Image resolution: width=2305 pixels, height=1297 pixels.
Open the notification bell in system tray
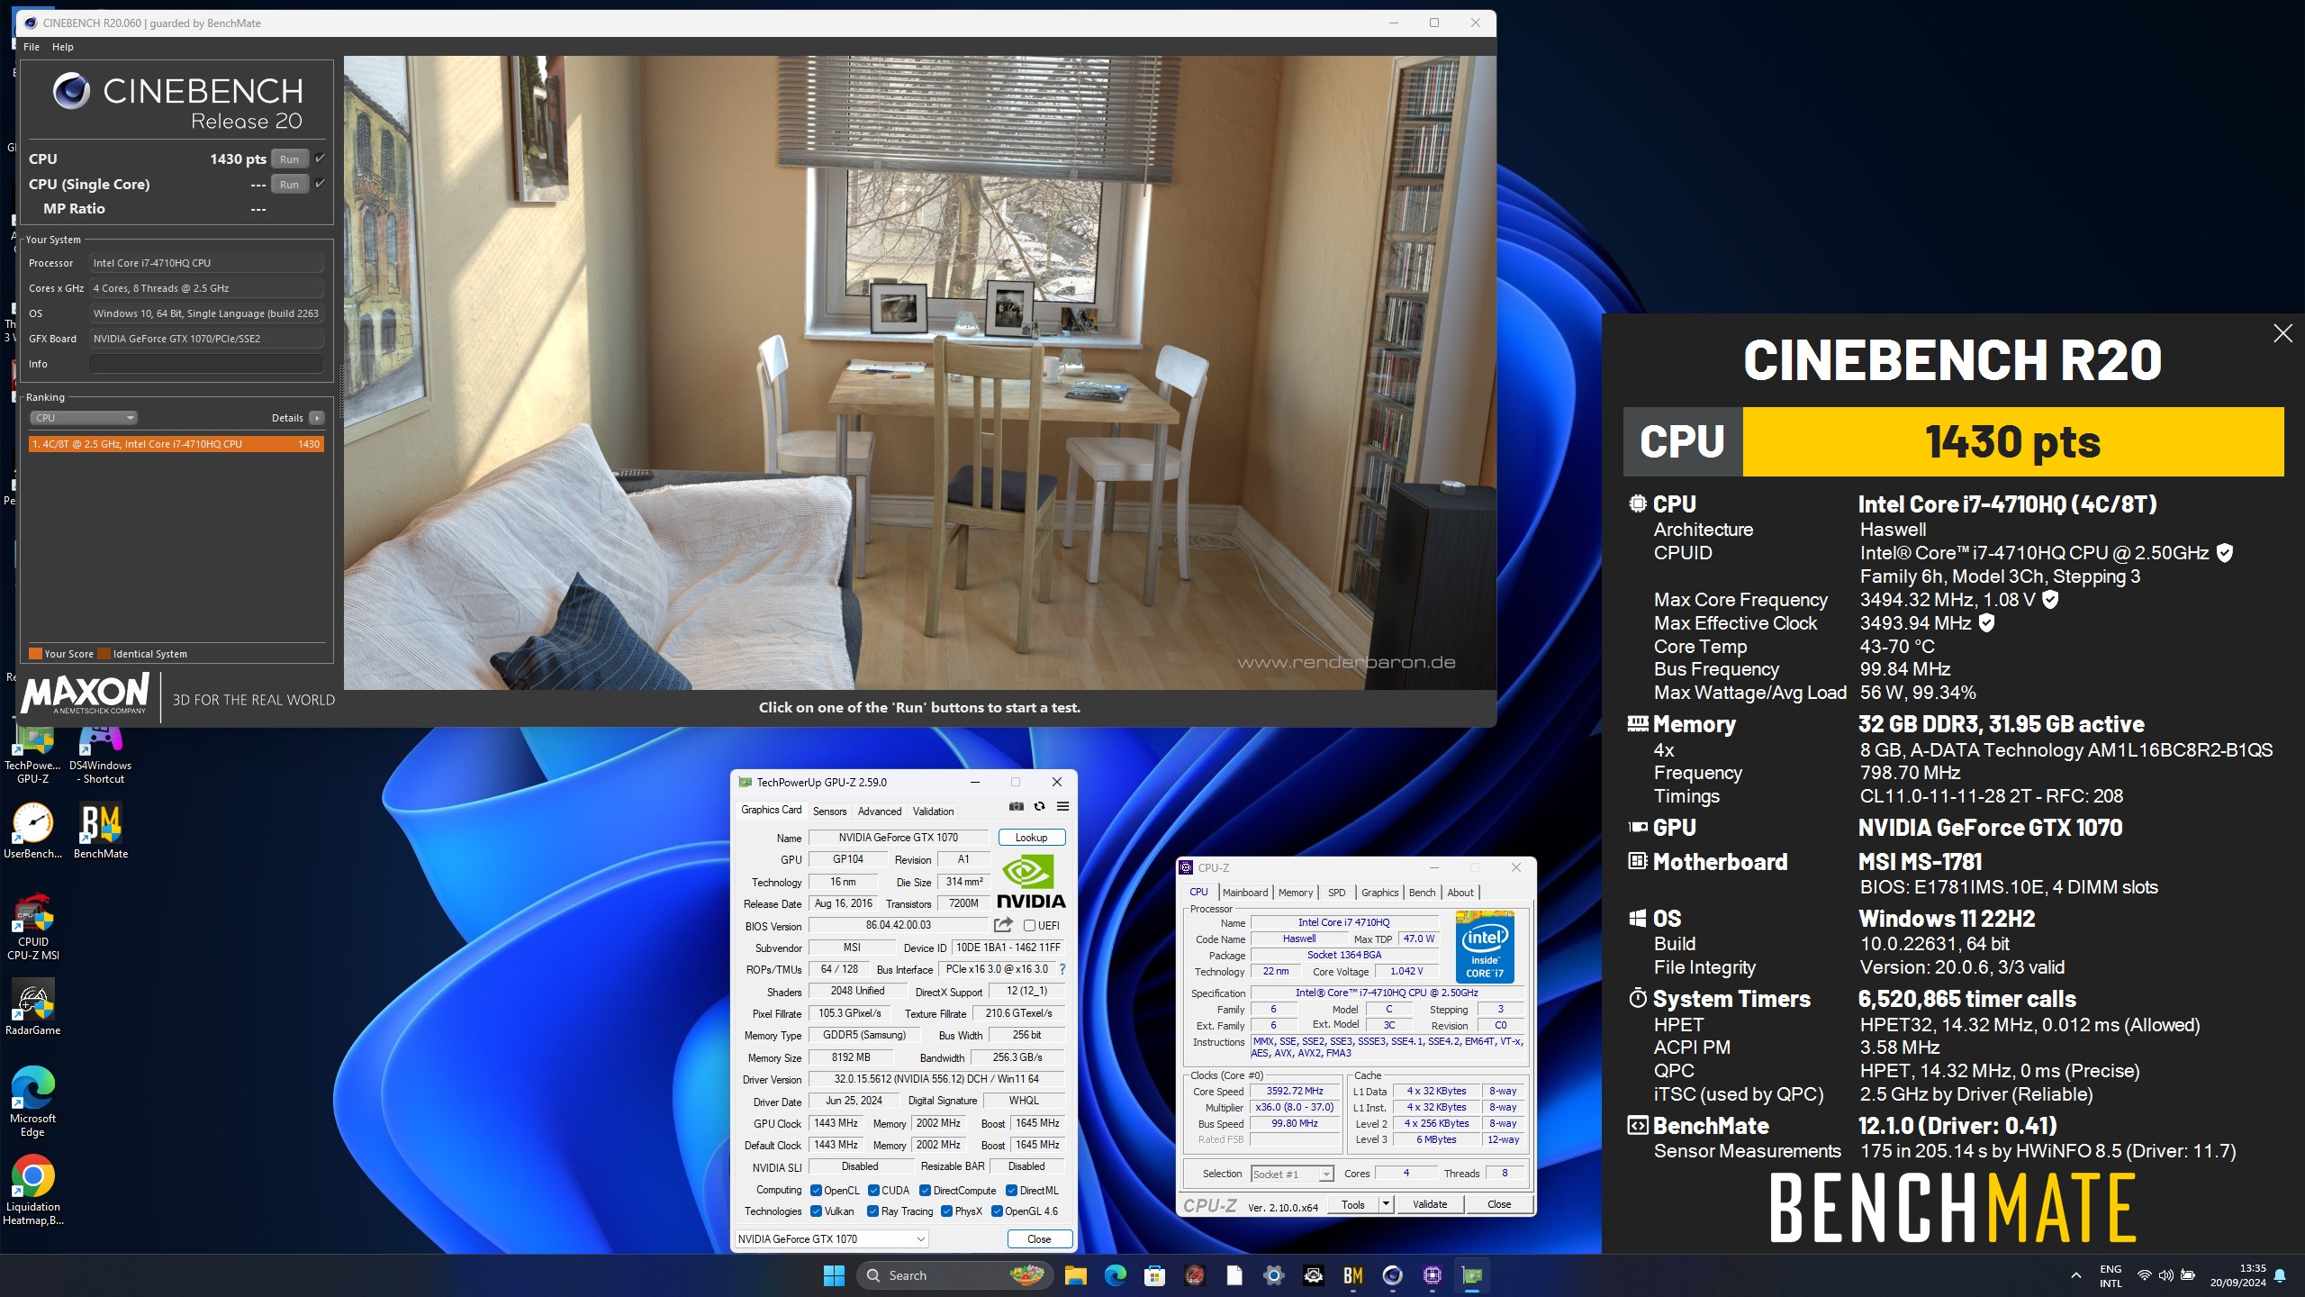[x=2280, y=1275]
